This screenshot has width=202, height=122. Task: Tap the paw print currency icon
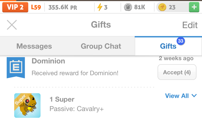[128, 7]
